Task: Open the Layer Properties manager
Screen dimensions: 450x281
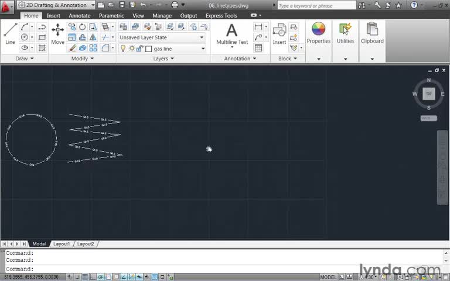Action: click(x=123, y=27)
